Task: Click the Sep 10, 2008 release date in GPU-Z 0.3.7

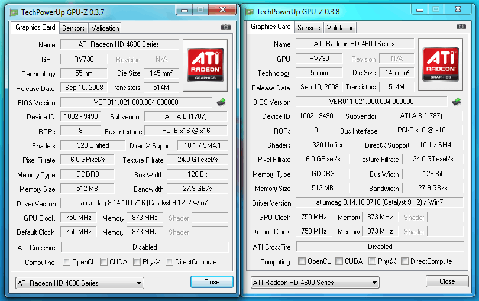Action: click(x=84, y=88)
